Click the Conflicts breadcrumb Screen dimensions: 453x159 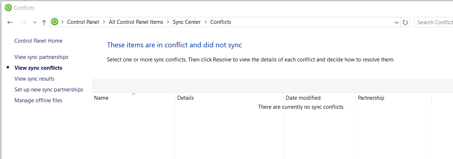pyautogui.click(x=221, y=22)
